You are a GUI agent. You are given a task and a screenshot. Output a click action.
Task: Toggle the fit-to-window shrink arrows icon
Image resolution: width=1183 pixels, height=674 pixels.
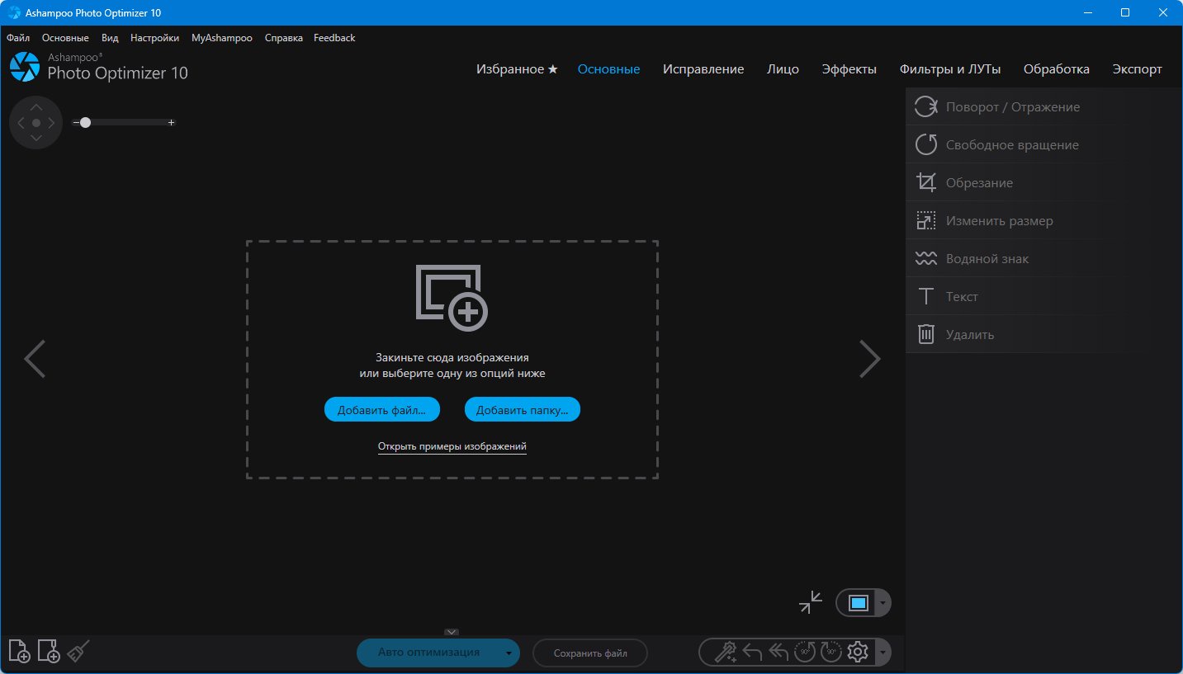811,602
